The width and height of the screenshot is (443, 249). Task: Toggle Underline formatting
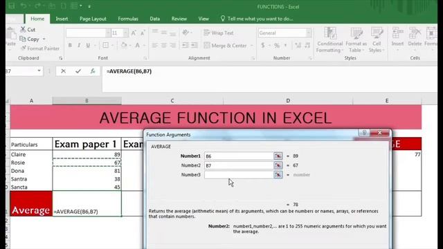88,45
